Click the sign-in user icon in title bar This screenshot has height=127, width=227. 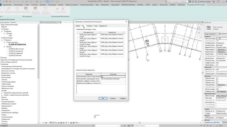pyautogui.click(x=199, y=1)
